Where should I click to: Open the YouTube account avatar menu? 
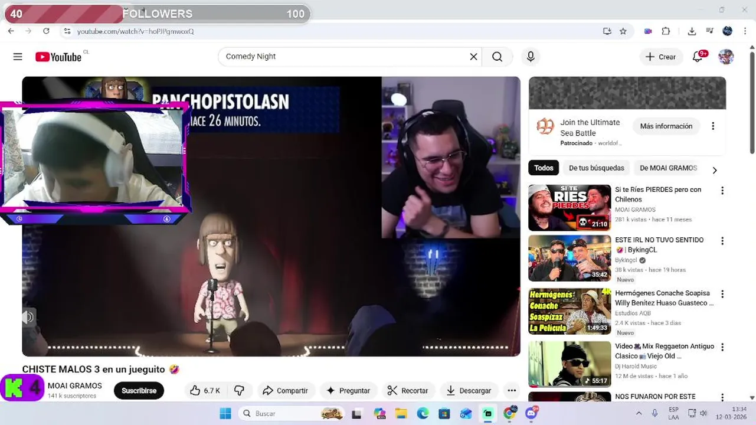(726, 57)
